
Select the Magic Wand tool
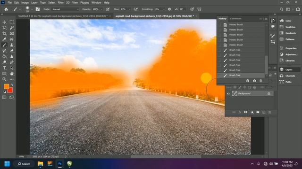tap(12, 28)
